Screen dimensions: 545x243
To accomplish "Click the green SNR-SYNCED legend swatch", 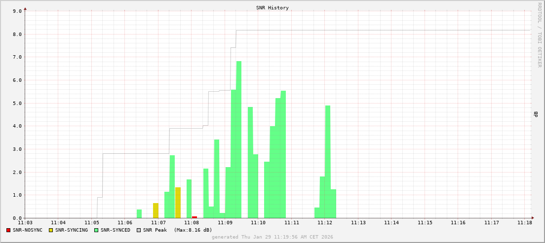I will (x=96, y=230).
